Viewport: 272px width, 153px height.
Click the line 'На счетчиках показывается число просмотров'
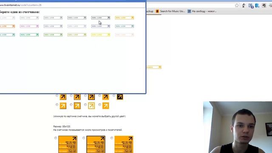pos(88,130)
